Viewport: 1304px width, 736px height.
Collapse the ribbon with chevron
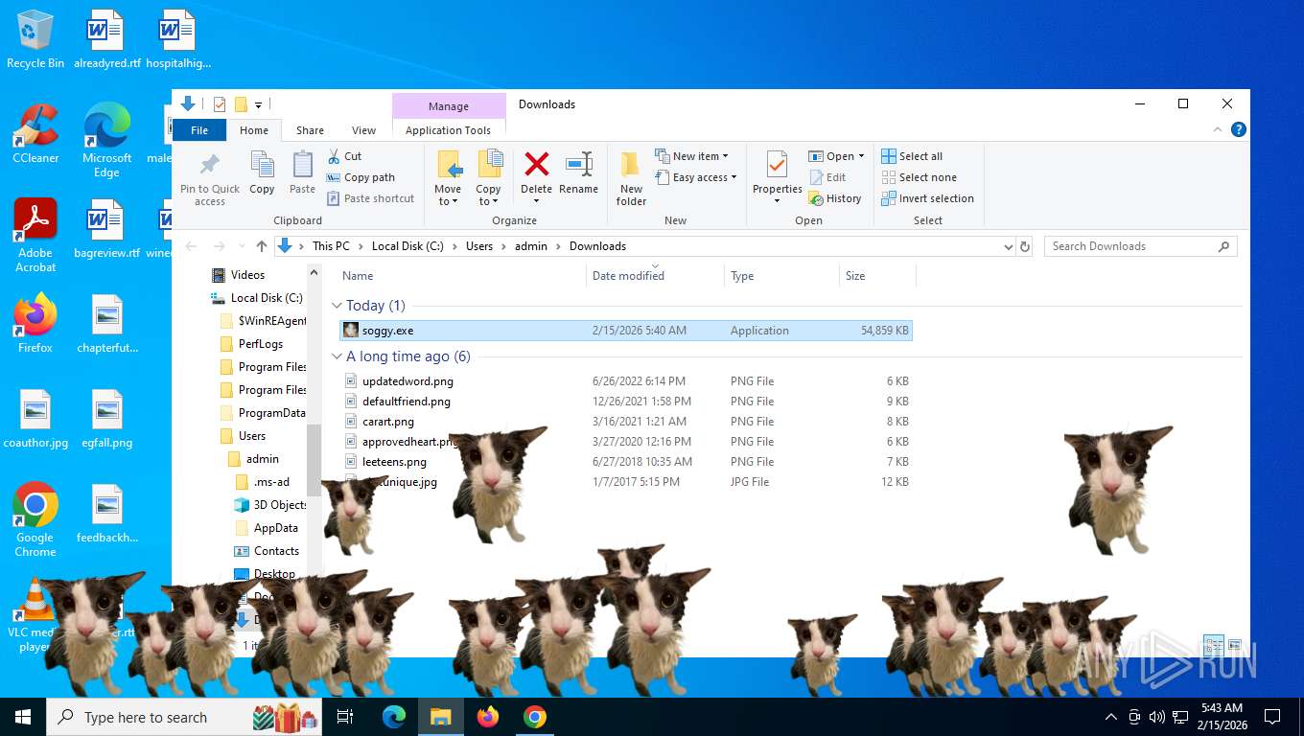[x=1219, y=130]
